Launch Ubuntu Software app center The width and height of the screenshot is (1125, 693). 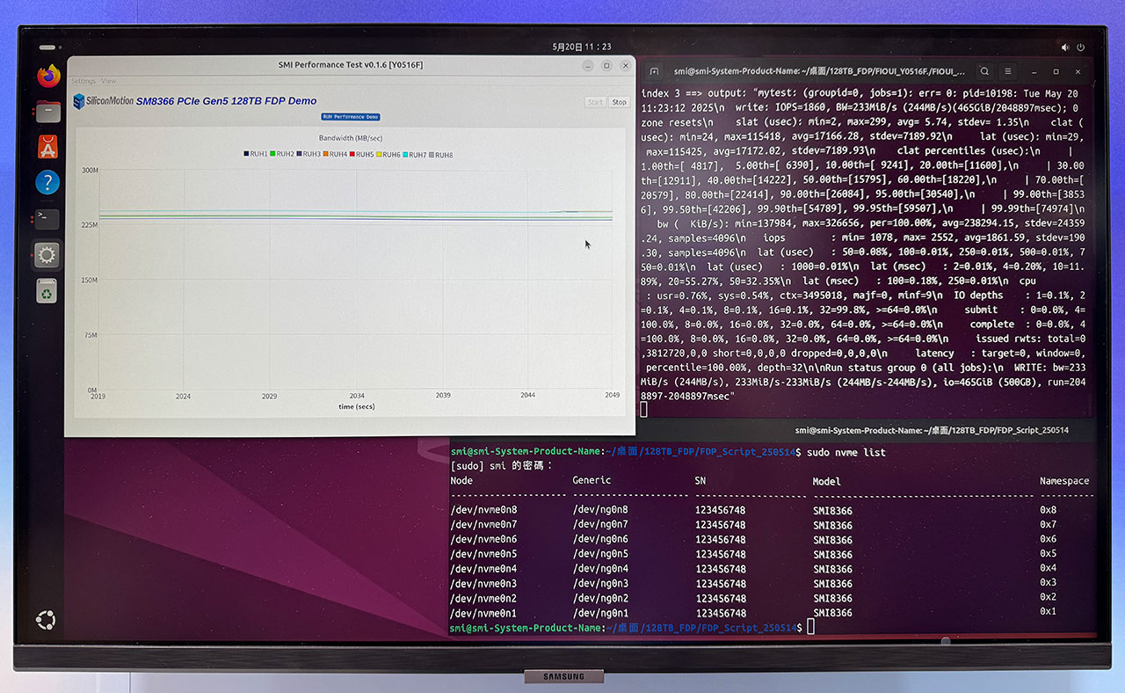point(48,147)
